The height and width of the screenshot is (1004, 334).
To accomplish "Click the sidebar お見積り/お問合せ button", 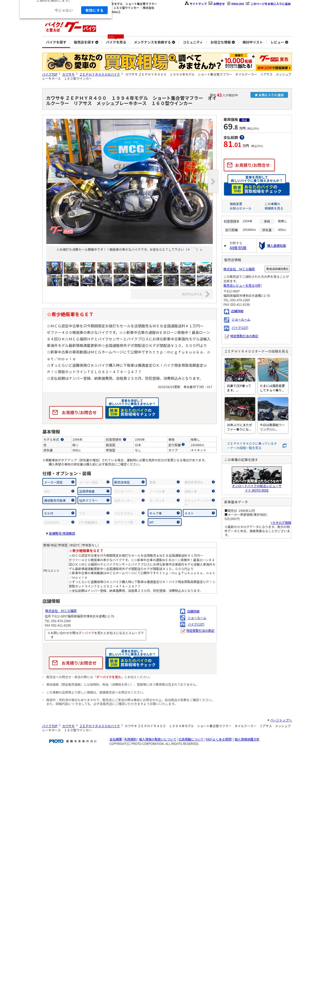I will pyautogui.click(x=249, y=165).
